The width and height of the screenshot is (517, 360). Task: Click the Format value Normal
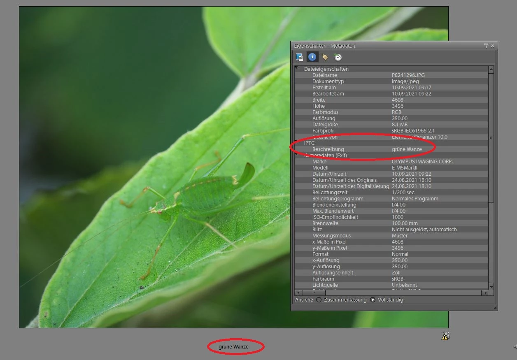tap(400, 254)
